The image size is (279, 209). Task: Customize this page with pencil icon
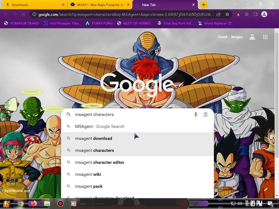tap(266, 189)
